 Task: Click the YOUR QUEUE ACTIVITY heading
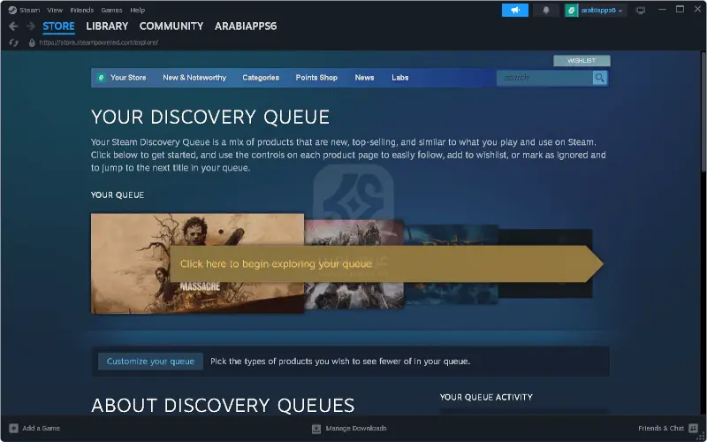click(486, 397)
